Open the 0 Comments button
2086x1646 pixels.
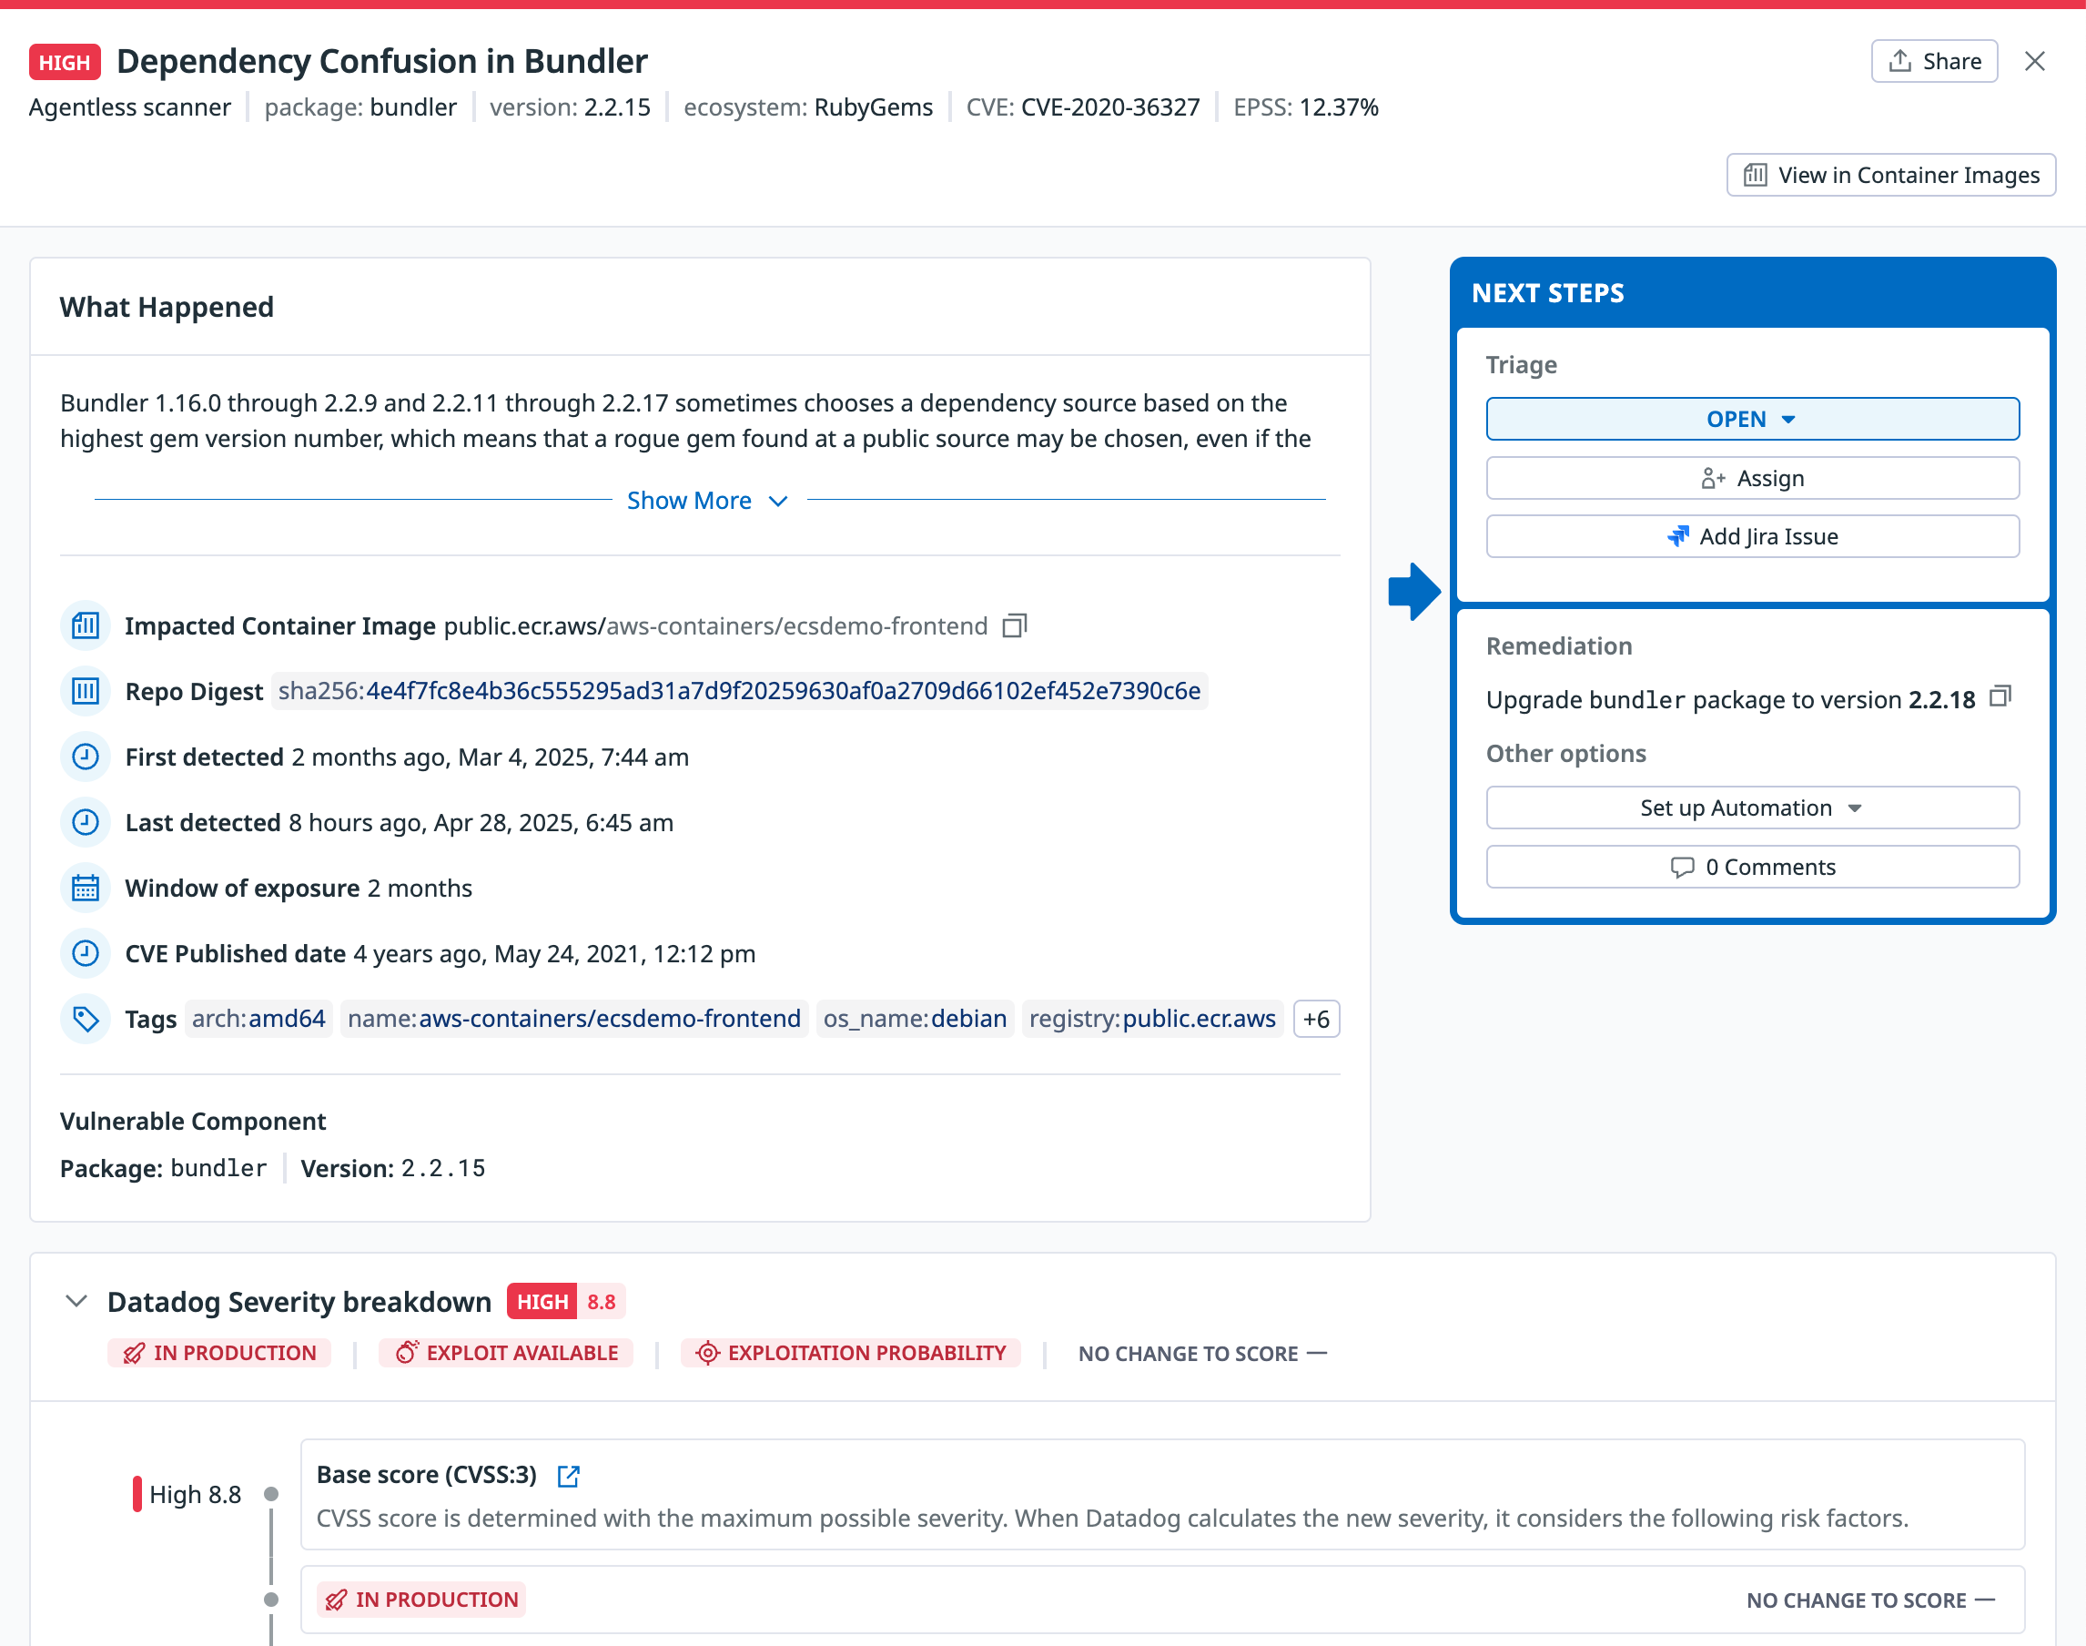(1752, 867)
